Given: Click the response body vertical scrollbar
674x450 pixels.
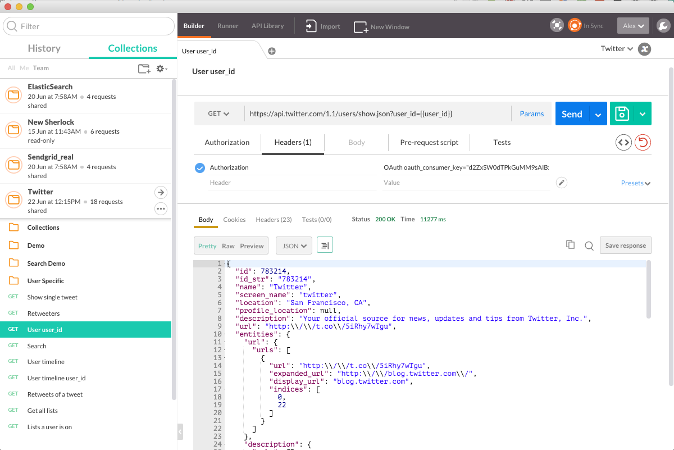Looking at the screenshot, I should (648, 289).
